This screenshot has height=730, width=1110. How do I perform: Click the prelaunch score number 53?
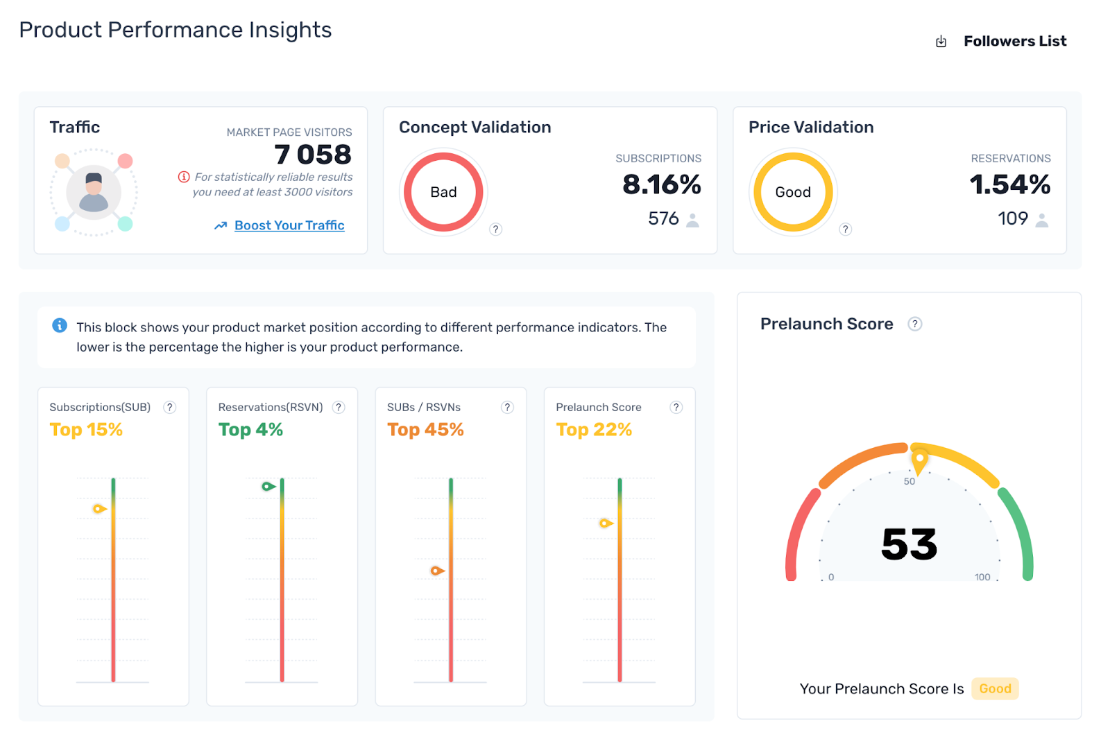910,544
